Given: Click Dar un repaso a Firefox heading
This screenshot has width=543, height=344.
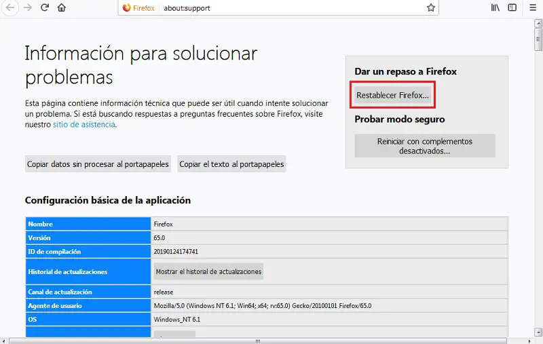Looking at the screenshot, I should click(405, 71).
